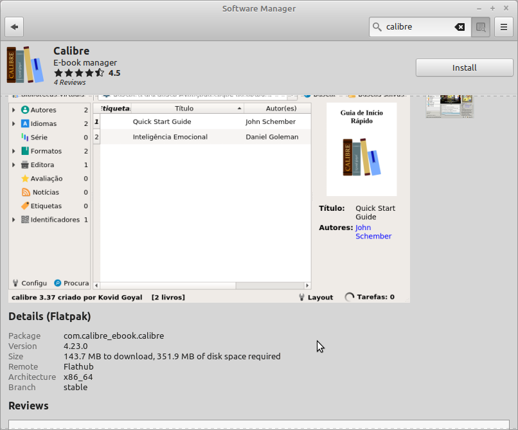The image size is (518, 430).
Task: Clear the calibre search text
Action: (460, 27)
